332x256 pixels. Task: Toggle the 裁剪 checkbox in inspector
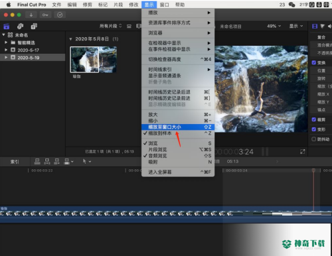[313, 119]
